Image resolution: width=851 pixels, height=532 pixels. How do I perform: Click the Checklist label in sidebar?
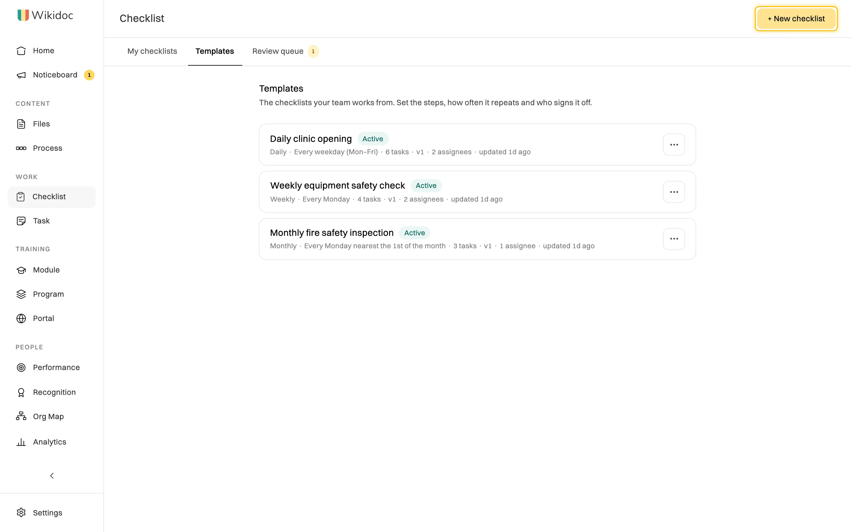pyautogui.click(x=49, y=197)
